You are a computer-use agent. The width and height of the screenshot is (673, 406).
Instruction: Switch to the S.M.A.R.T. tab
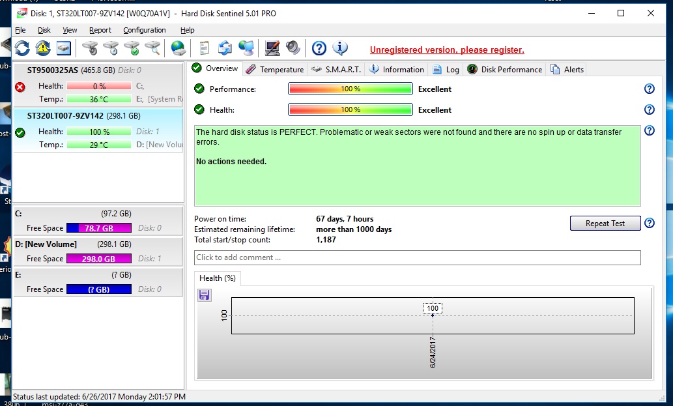336,70
